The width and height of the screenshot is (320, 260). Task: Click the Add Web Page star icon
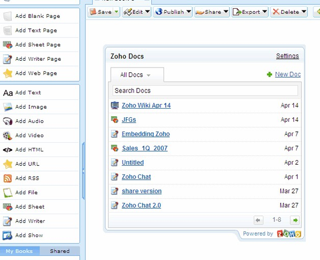[8, 73]
